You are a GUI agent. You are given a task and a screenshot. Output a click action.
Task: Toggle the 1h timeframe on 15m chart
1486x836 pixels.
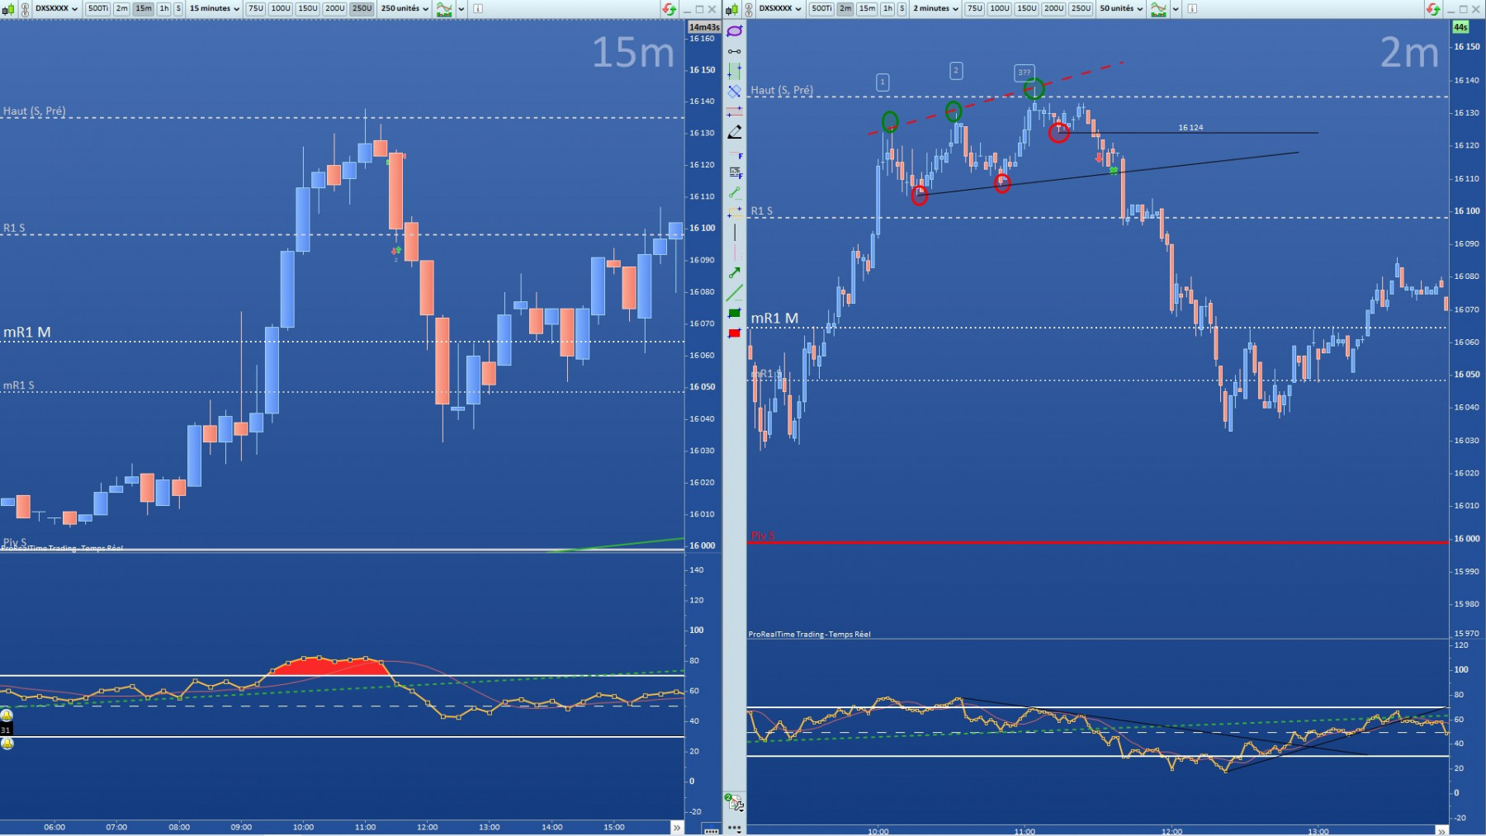[163, 8]
